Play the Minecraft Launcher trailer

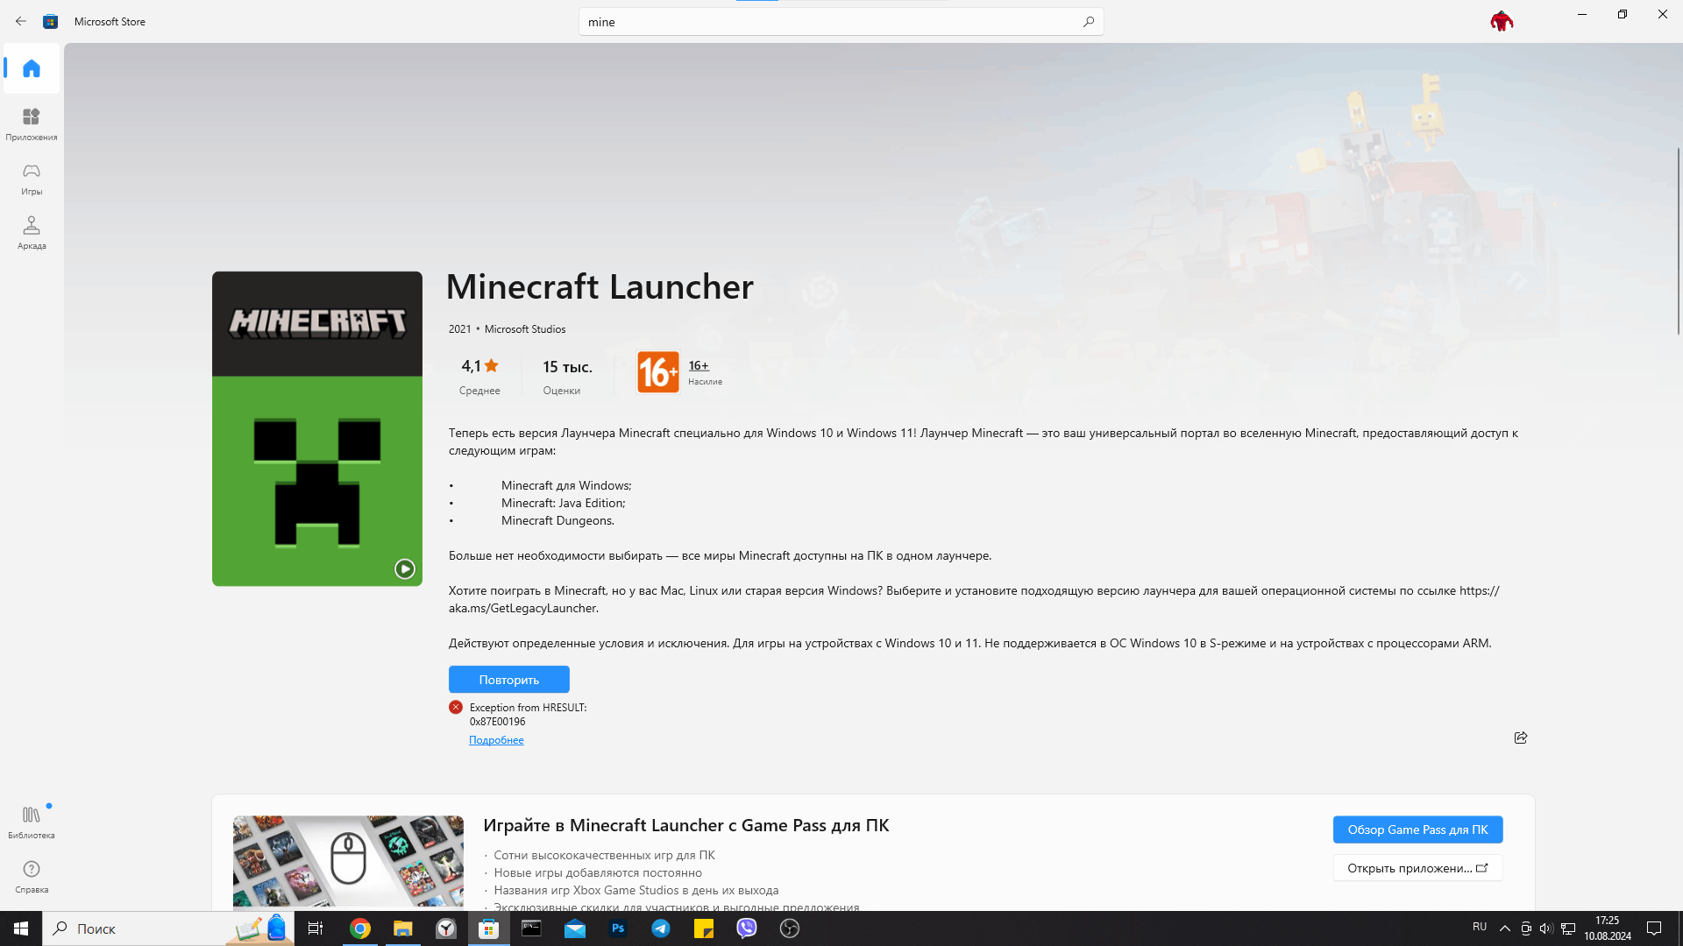click(x=404, y=568)
